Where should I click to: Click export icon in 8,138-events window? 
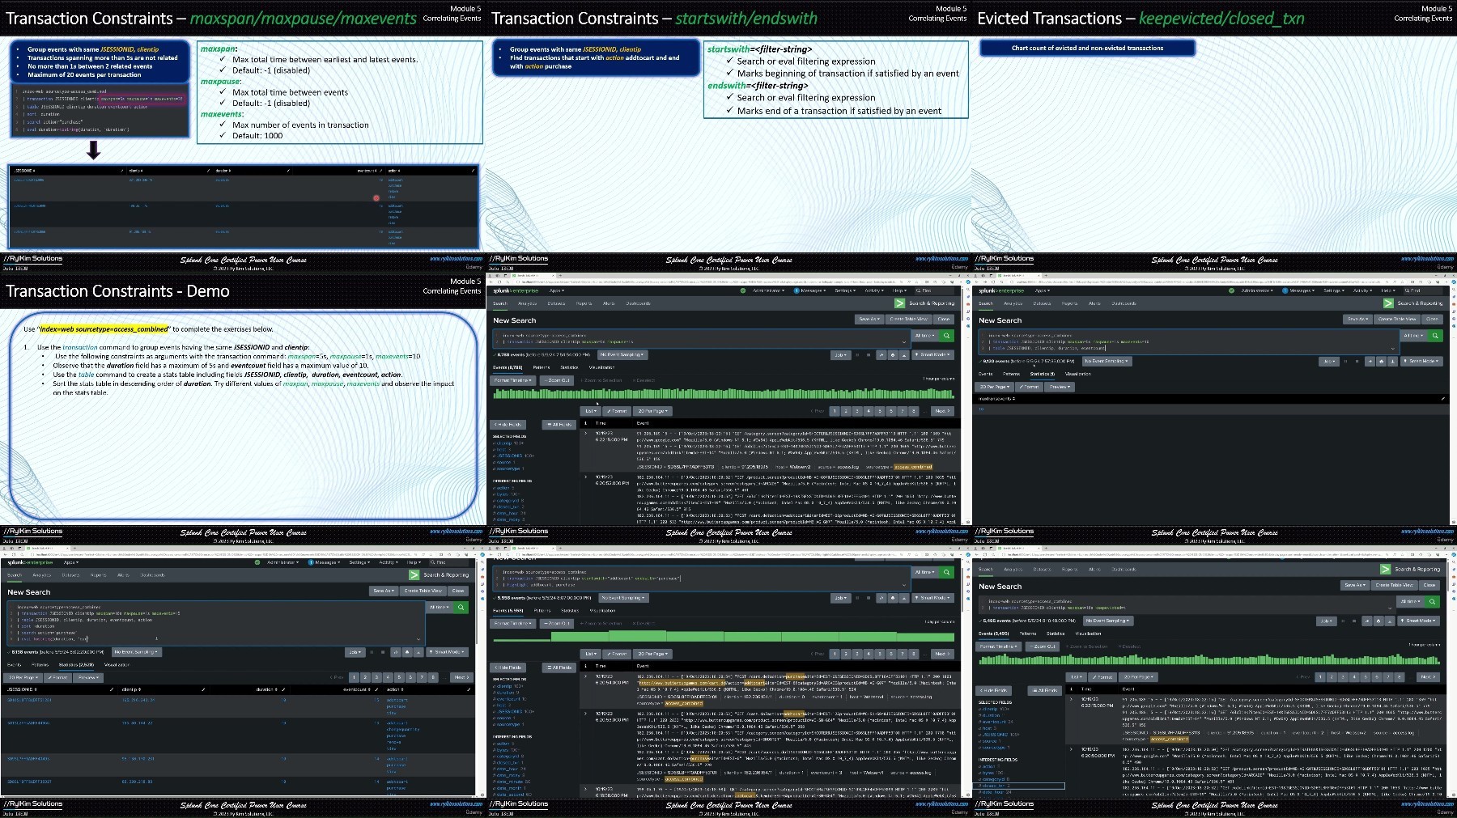coord(418,651)
